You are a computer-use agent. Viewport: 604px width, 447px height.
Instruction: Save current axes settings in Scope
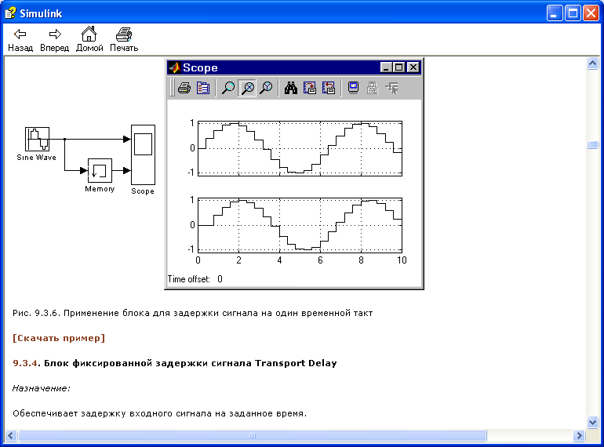tap(310, 88)
